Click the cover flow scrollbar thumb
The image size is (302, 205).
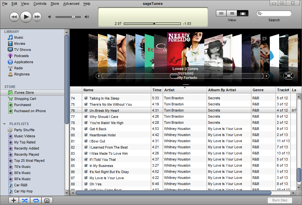tap(174, 76)
